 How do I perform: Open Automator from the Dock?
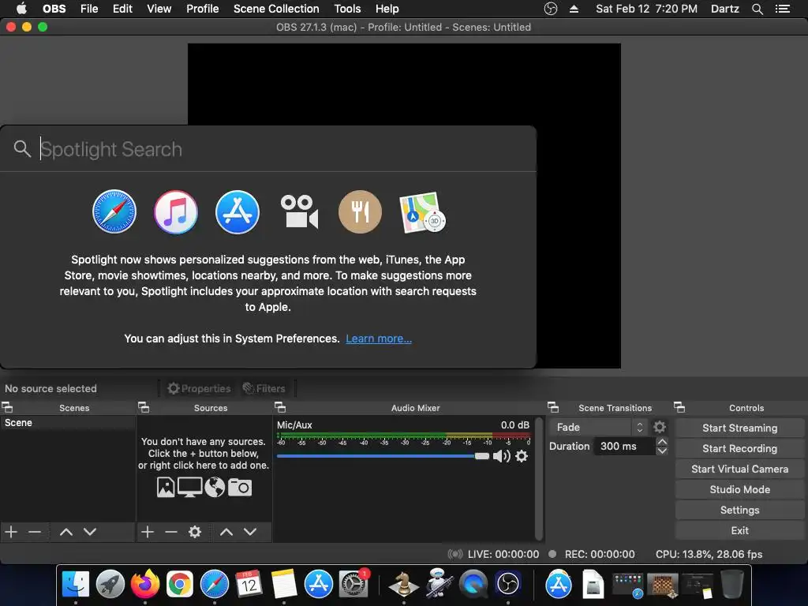tap(439, 584)
